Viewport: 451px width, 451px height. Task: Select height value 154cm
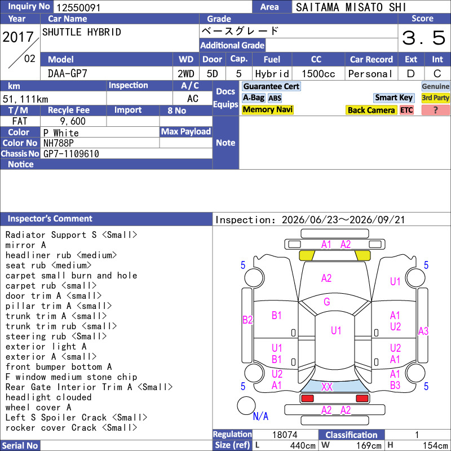pos(435,445)
